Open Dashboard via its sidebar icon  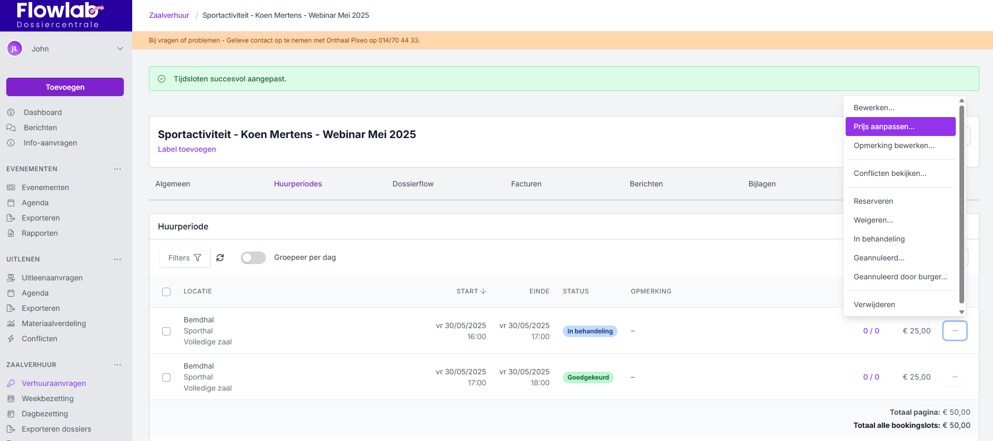(x=11, y=112)
